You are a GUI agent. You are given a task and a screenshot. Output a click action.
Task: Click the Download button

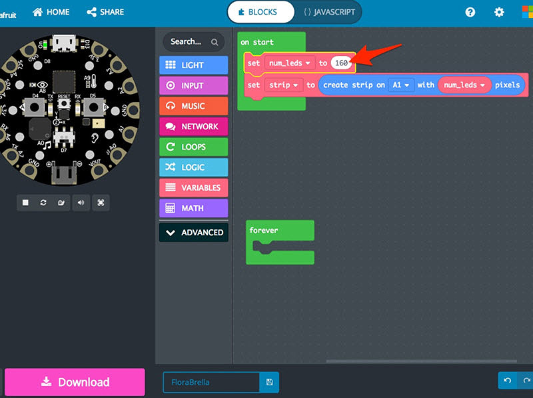tap(74, 382)
